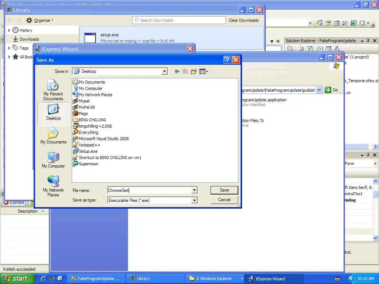The width and height of the screenshot is (379, 284).
Task: Click Visual Studio toolbox (tools) icon
Action: [x=345, y=23]
